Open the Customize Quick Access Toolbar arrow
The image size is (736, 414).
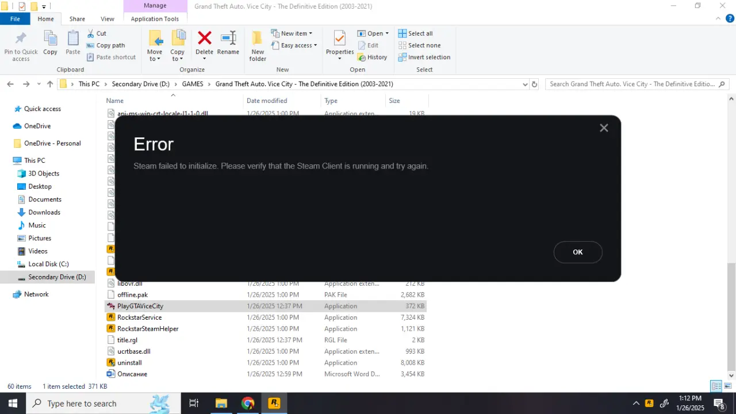click(44, 7)
